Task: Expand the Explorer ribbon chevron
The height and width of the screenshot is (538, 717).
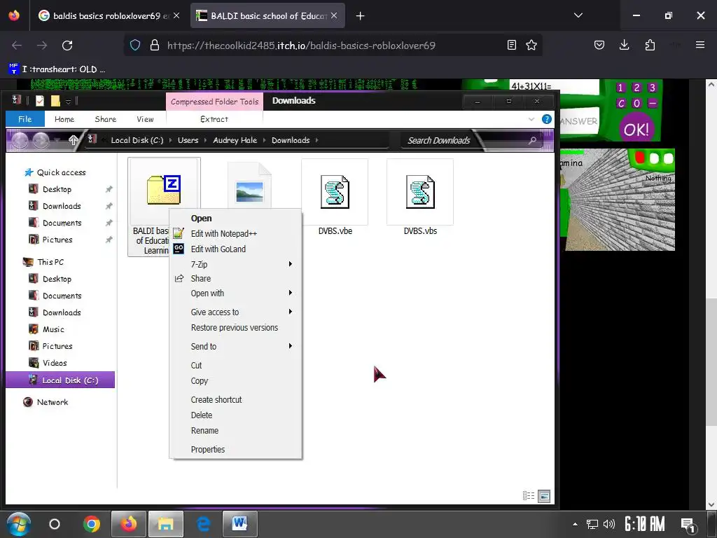Action: 531,119
